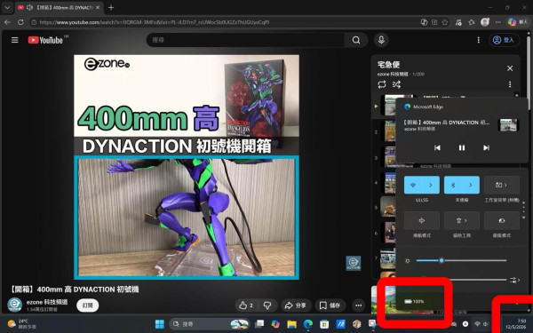The width and height of the screenshot is (533, 333).
Task: Focus the YouTube search input field
Action: pyautogui.click(x=246, y=40)
